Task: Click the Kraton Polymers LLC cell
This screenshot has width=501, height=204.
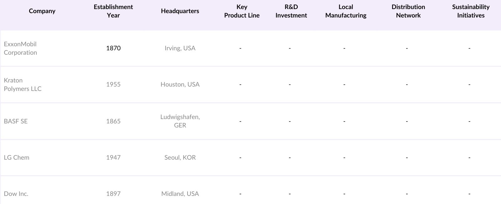Action: [x=23, y=85]
